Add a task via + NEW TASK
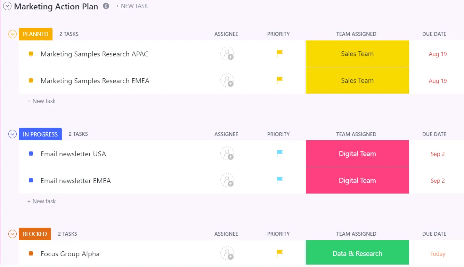Viewport: 464px width, 267px height. point(132,6)
